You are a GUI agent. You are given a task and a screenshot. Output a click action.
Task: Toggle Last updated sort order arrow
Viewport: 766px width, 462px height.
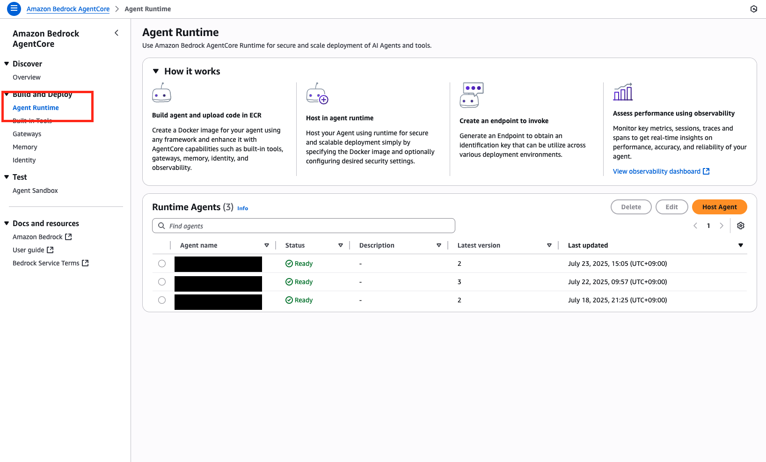pyautogui.click(x=741, y=245)
